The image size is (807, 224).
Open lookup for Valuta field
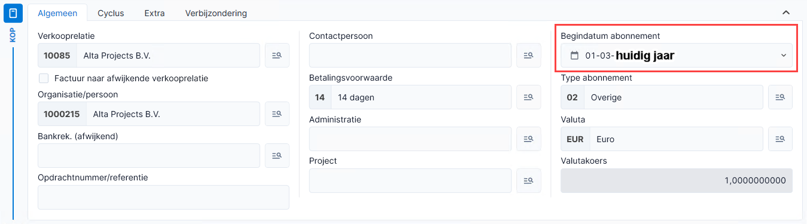pyautogui.click(x=780, y=139)
